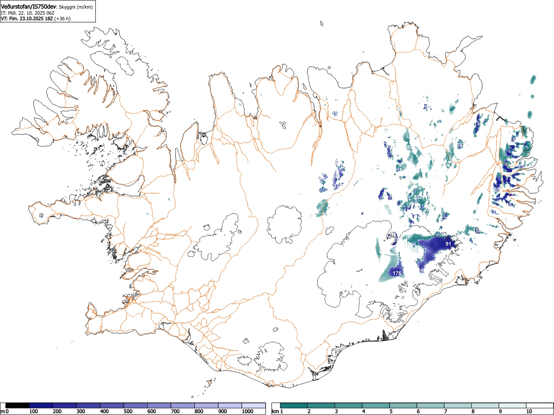The image size is (554, 415).
Task: Click the 'km' unit label of the legend
Action: 275,412
